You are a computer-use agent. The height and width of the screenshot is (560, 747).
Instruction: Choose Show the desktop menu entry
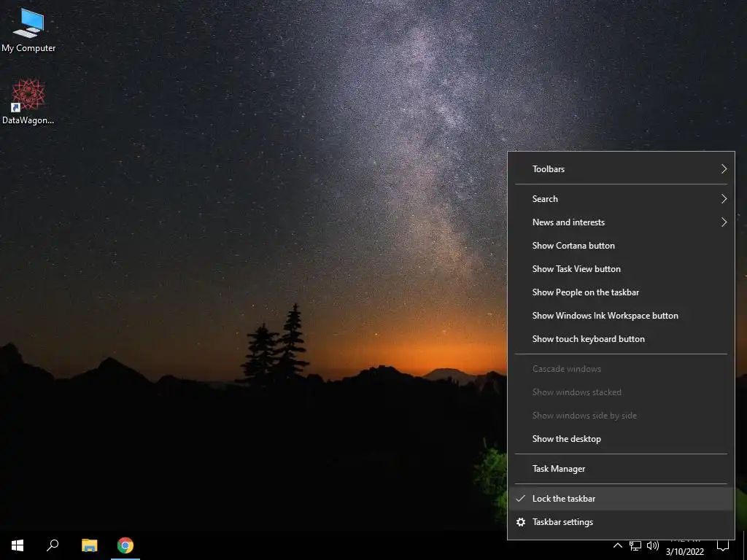[x=622, y=439]
